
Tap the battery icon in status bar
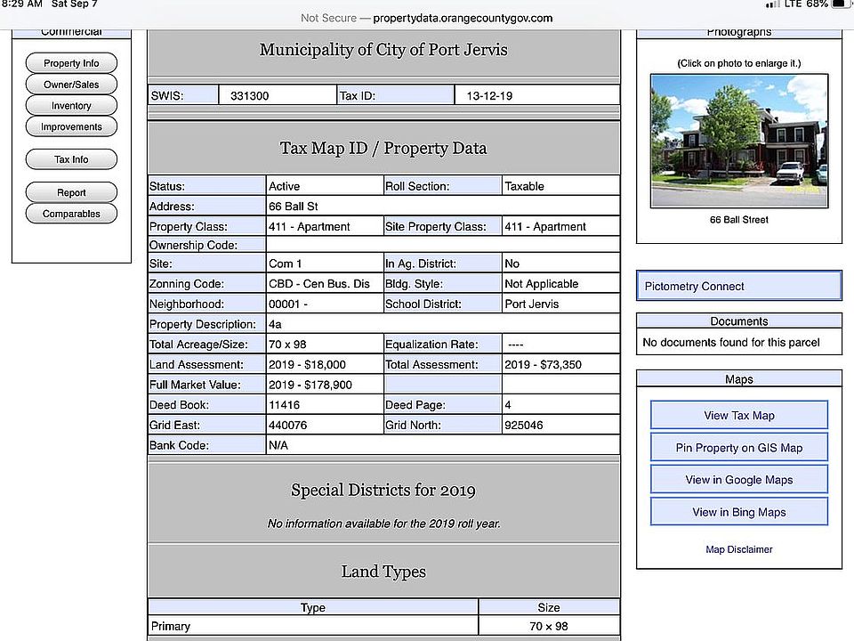841,4
